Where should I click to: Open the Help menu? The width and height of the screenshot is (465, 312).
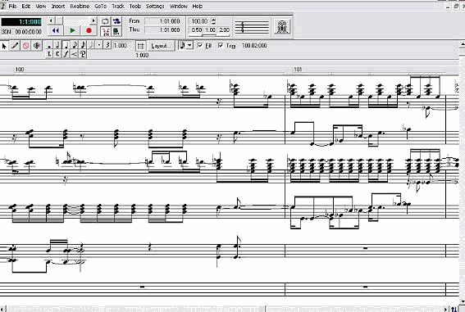point(197,6)
